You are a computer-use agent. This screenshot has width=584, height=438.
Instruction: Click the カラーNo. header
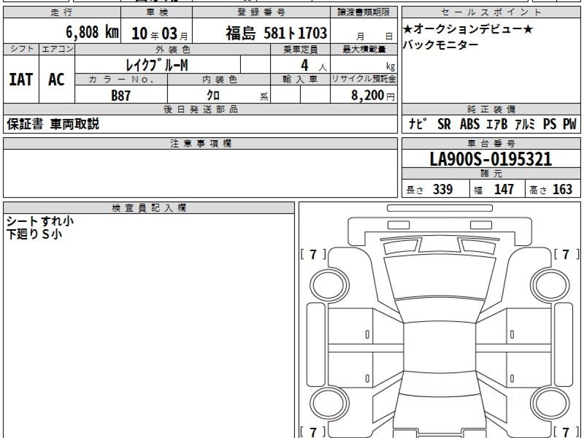(121, 79)
